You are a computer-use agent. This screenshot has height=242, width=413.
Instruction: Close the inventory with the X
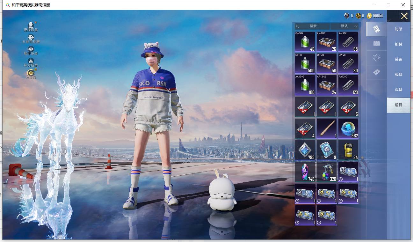(x=404, y=16)
